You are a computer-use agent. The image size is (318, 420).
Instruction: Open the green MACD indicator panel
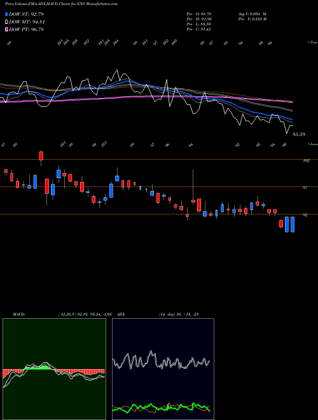[x=54, y=369]
